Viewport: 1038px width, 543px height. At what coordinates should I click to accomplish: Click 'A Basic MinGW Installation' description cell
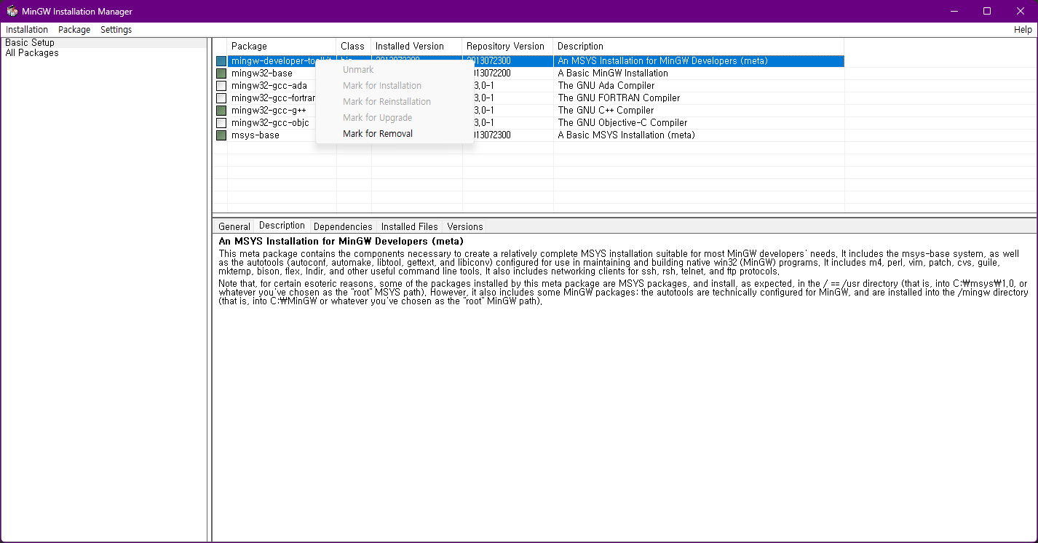[613, 74]
